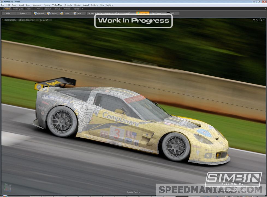Click the third Convert selection button
The height and width of the screenshot is (197, 267).
(65, 13)
